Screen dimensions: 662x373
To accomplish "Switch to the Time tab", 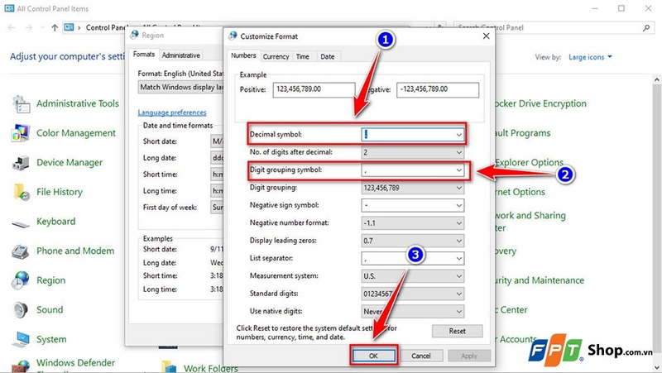I will point(302,56).
